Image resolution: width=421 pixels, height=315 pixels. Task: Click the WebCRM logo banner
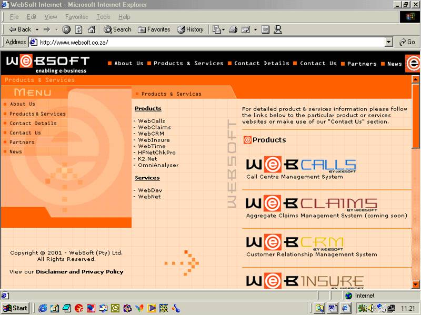pos(295,242)
